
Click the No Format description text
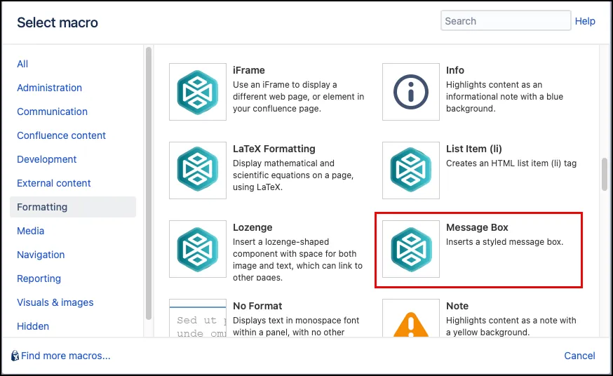coord(295,326)
